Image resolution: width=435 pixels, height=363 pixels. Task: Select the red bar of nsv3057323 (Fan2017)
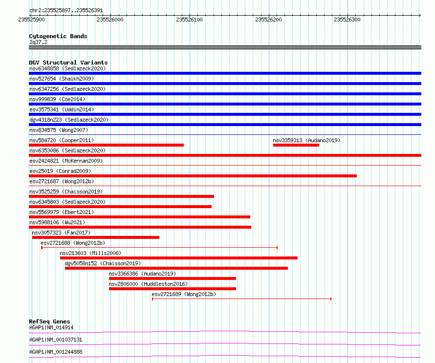click(96, 237)
